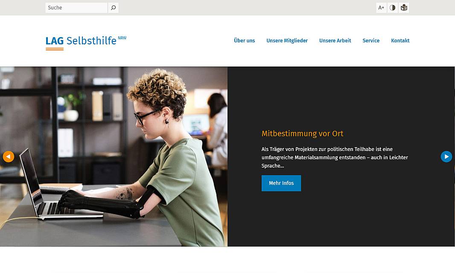455x273 pixels.
Task: Open Leichte Sprache reading-book icon
Action: click(404, 8)
